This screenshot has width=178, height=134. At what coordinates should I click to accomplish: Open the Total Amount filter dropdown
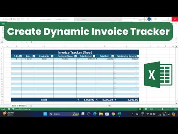94,56
